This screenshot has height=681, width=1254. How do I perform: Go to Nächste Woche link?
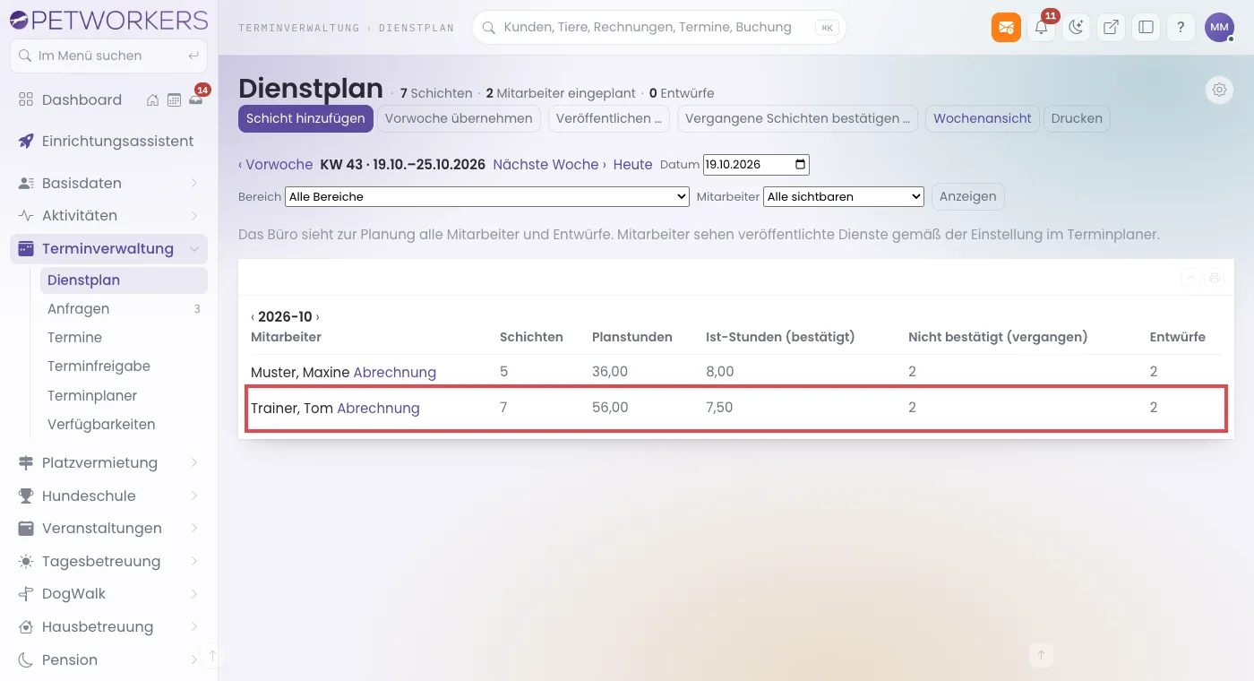549,165
